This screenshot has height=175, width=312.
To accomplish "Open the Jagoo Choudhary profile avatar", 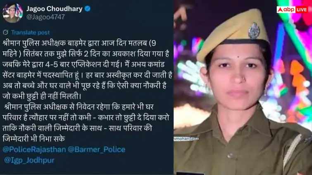I will tap(12, 13).
